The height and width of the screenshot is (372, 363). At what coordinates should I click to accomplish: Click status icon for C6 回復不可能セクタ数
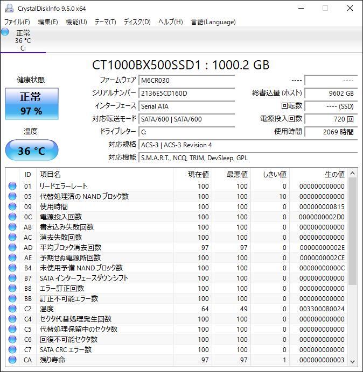(12, 339)
